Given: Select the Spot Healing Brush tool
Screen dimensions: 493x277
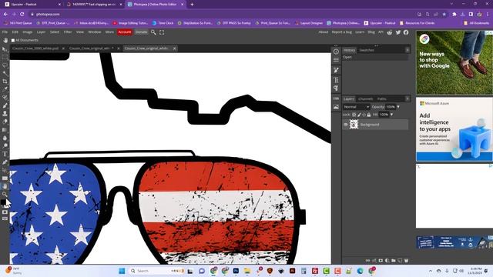Looking at the screenshot, I should 5,98.
